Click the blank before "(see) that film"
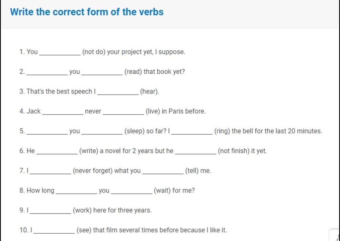Screen dimensions: 340x241 click(x=54, y=230)
